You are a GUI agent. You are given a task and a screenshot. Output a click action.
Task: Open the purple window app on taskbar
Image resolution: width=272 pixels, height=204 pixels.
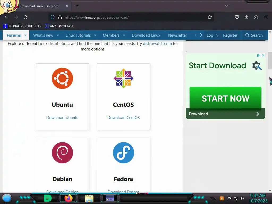pyautogui.click(x=110, y=198)
